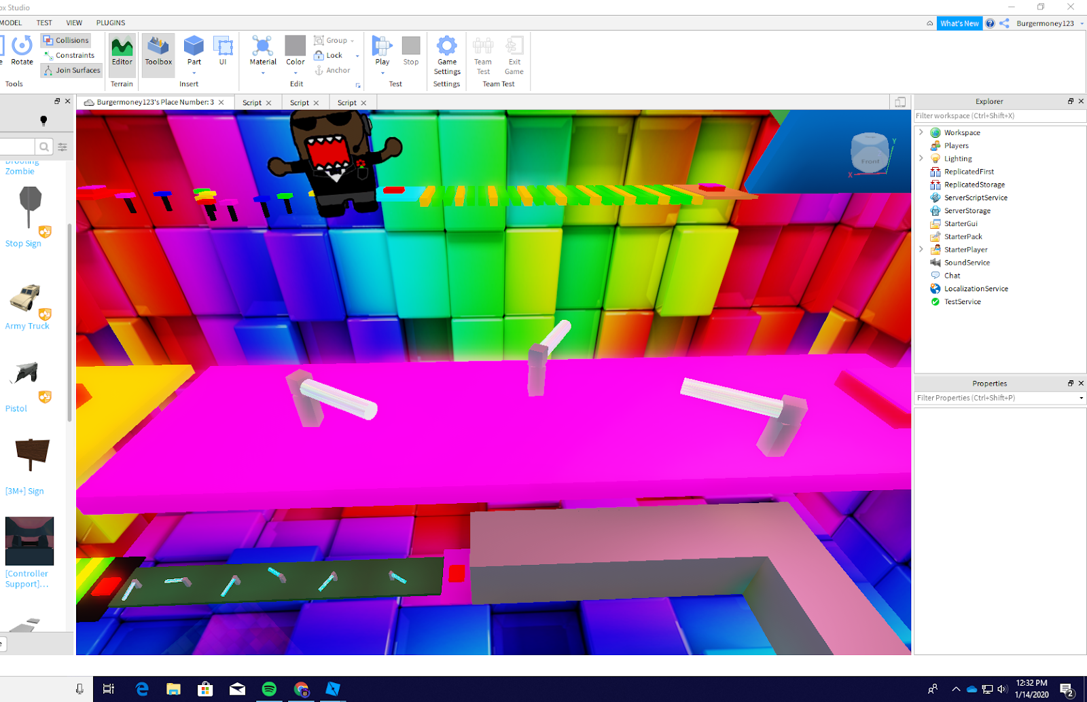Open the Burgermoney123 account menu

coord(1050,24)
